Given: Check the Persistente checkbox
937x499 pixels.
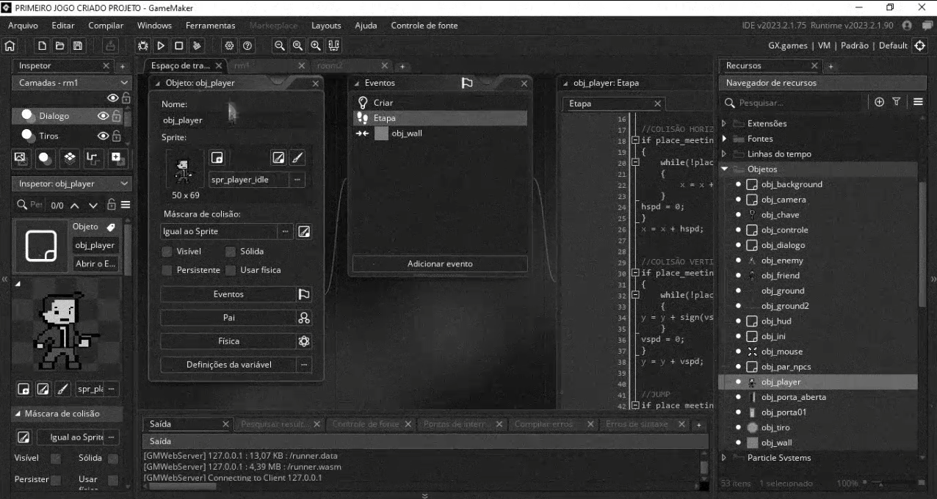Looking at the screenshot, I should point(167,270).
